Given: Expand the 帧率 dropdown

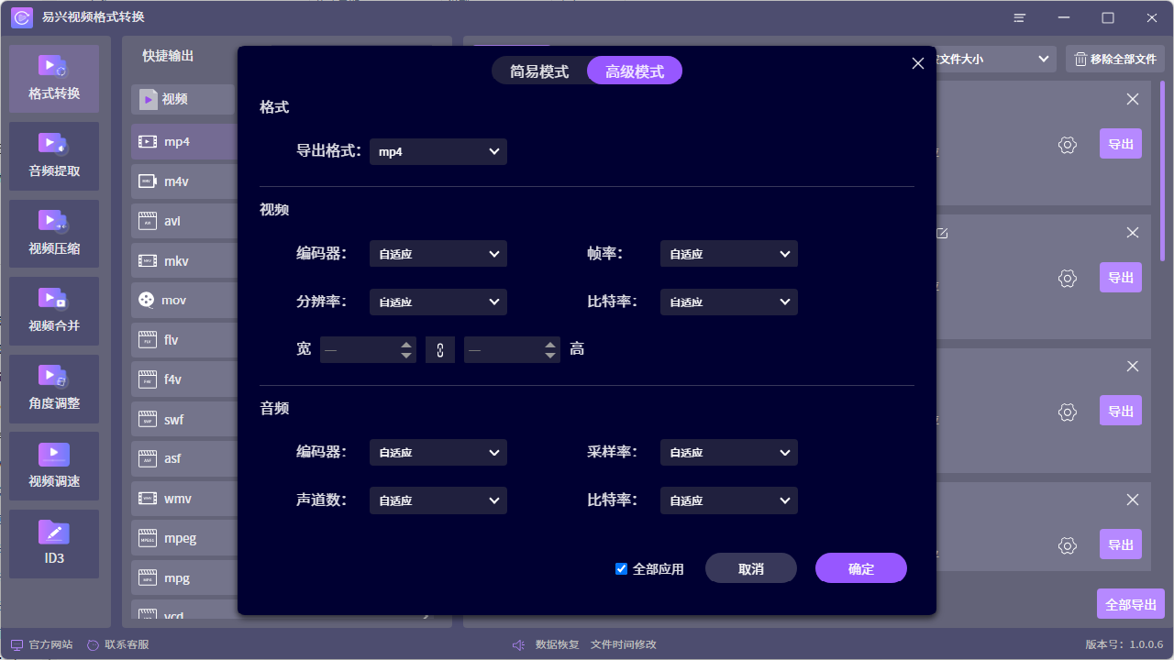Looking at the screenshot, I should (x=728, y=253).
